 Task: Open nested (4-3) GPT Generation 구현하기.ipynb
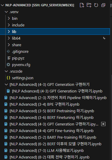click(x=57, y=91)
